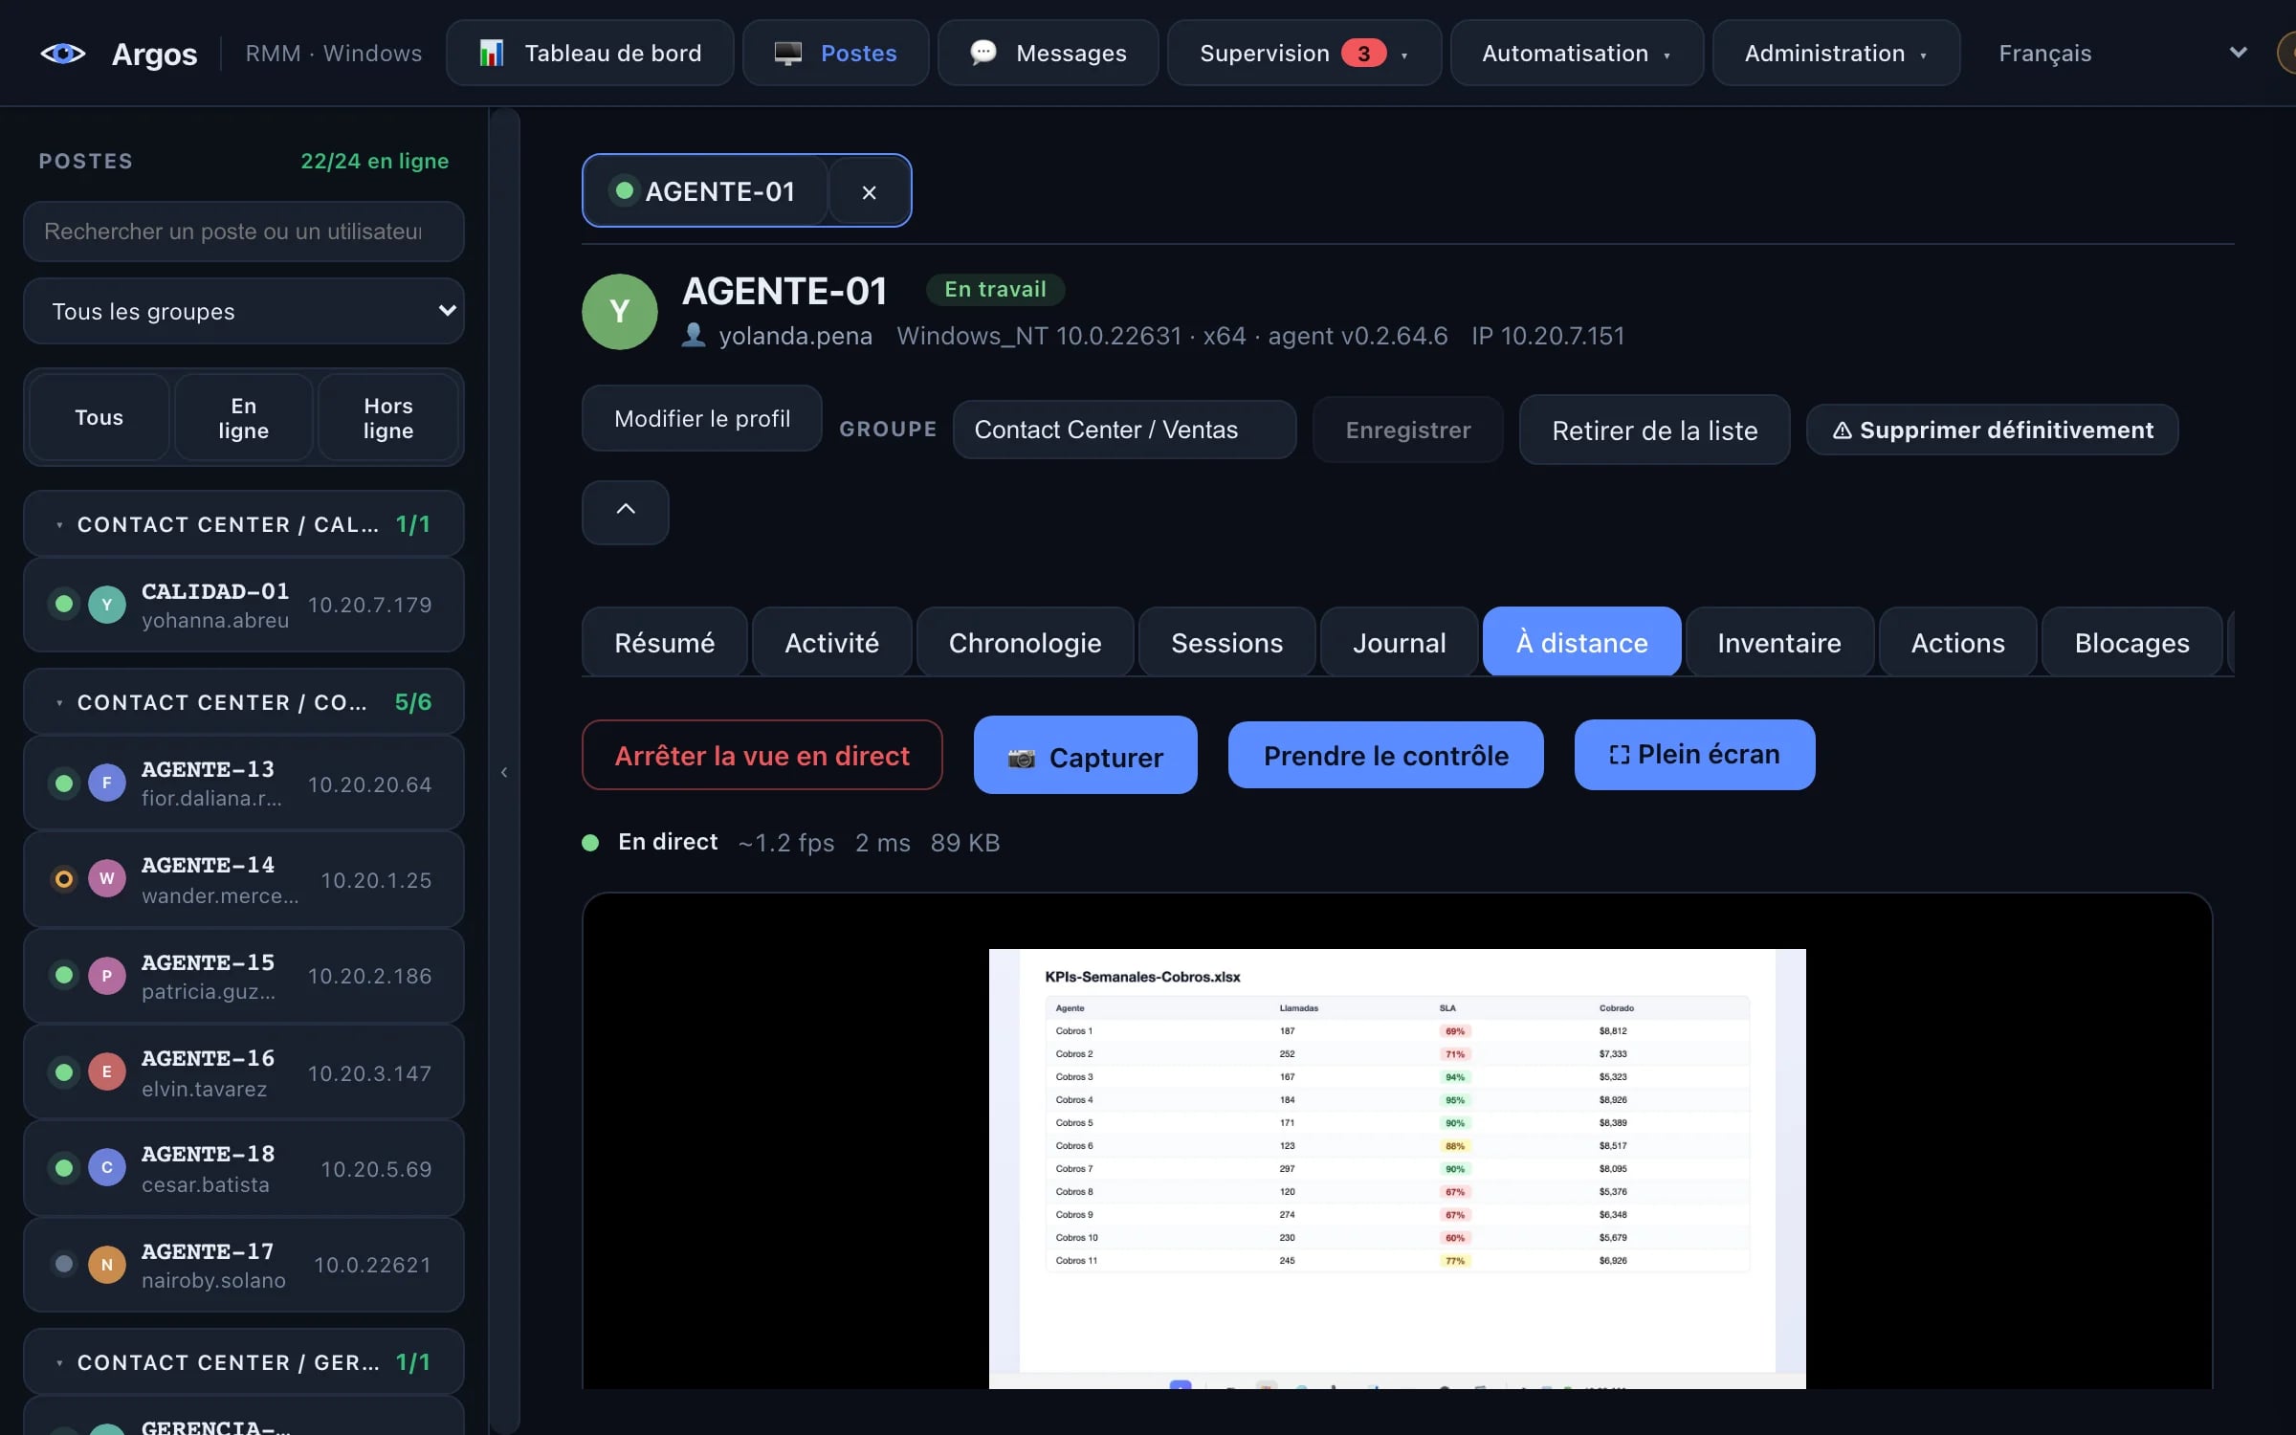Viewport: 2296px width, 1435px height.
Task: Open the Tous les groupes dropdown
Action: [x=244, y=311]
